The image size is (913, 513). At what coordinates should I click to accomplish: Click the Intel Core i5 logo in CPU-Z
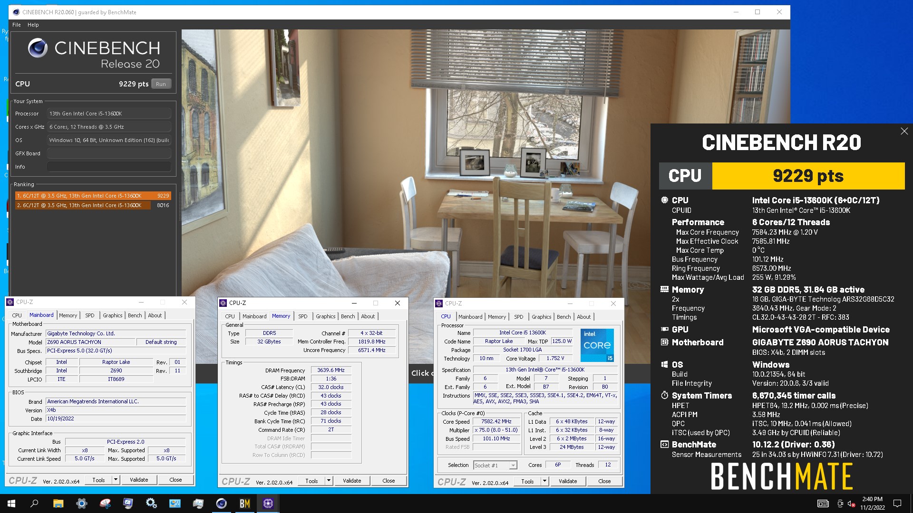(x=597, y=345)
